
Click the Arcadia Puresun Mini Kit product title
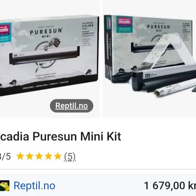60,136
